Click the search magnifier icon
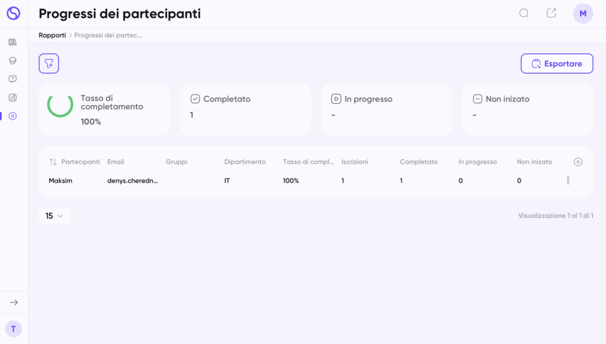The height and width of the screenshot is (344, 606). (524, 14)
